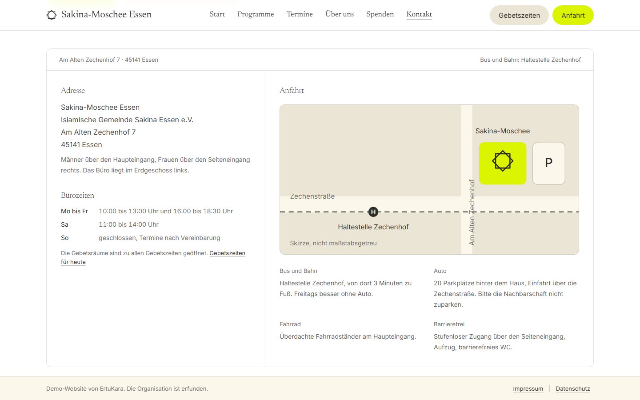640x400 pixels.
Task: Click the 'Barrierefrei' info heading
Action: point(449,324)
